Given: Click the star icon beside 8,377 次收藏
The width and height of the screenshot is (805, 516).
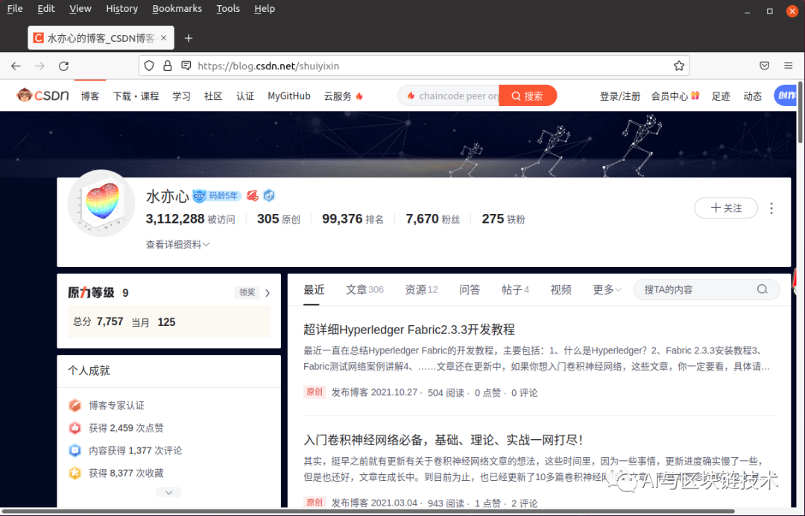Looking at the screenshot, I should (x=75, y=473).
